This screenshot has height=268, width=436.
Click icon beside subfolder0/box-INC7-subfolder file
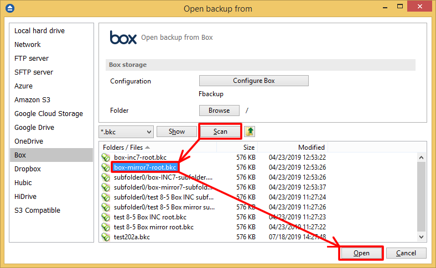pyautogui.click(x=106, y=177)
